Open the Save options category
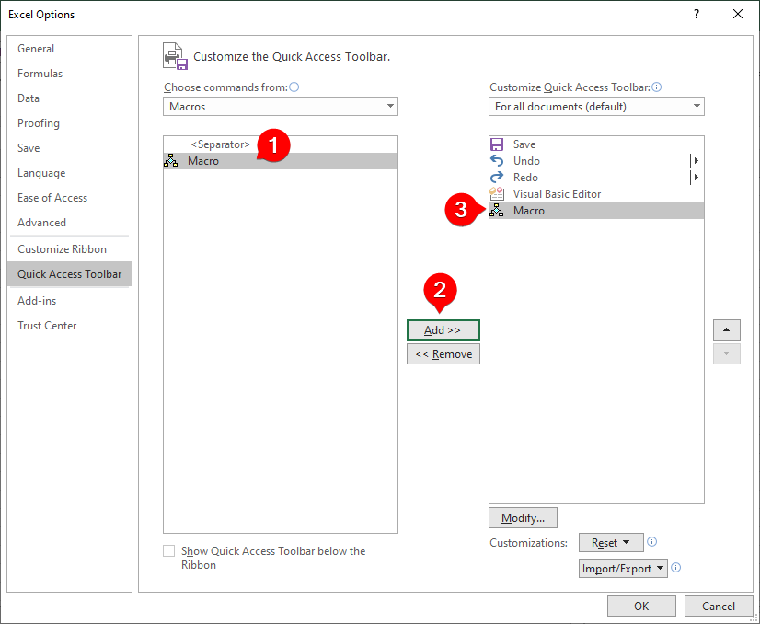 (x=70, y=148)
